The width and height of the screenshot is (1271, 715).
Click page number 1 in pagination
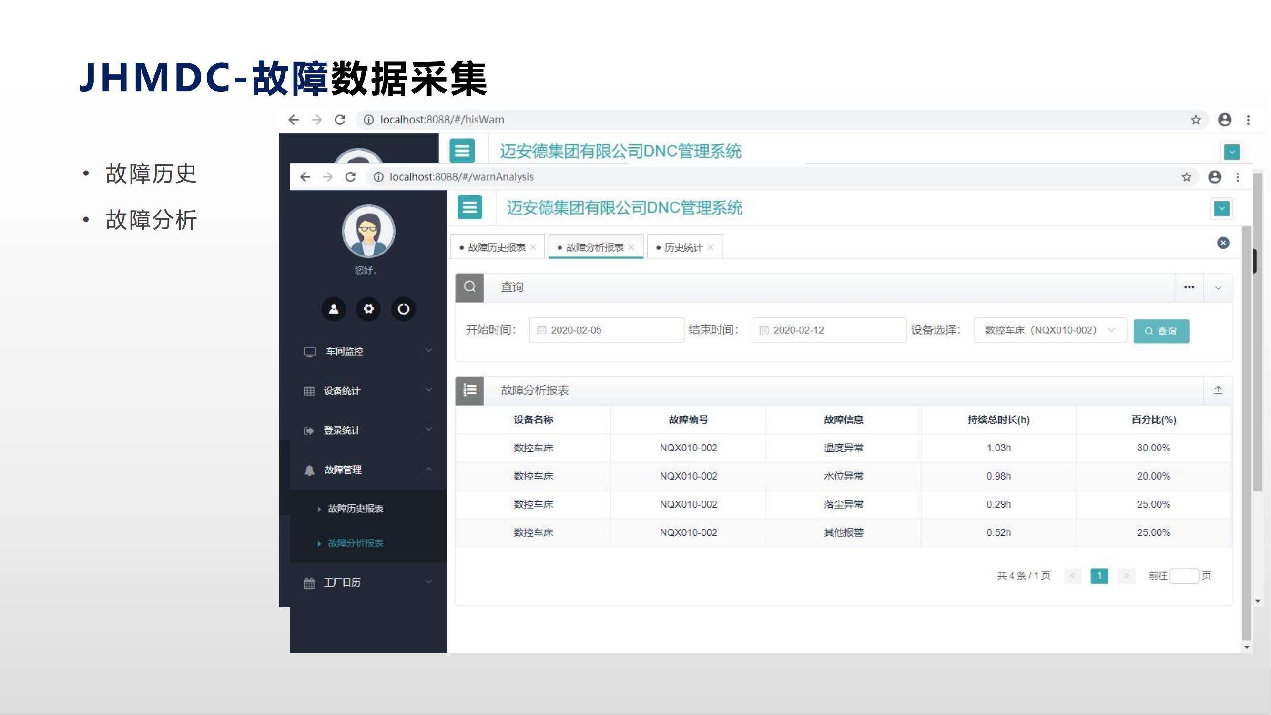1099,576
